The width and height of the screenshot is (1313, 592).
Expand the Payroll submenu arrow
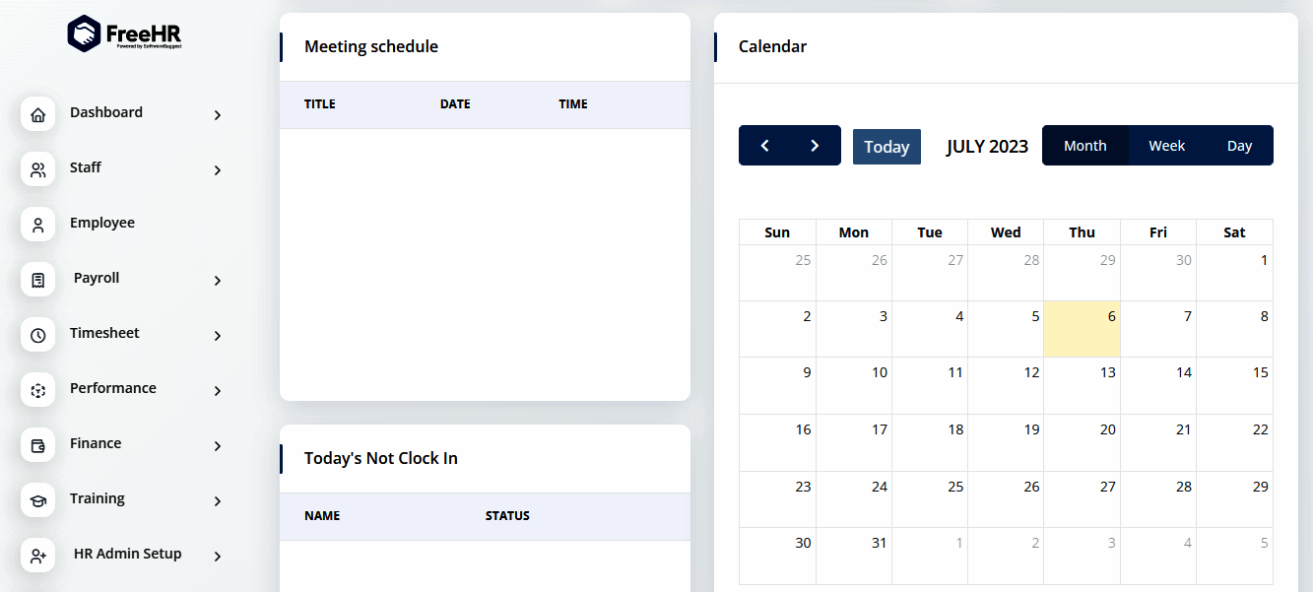[218, 281]
